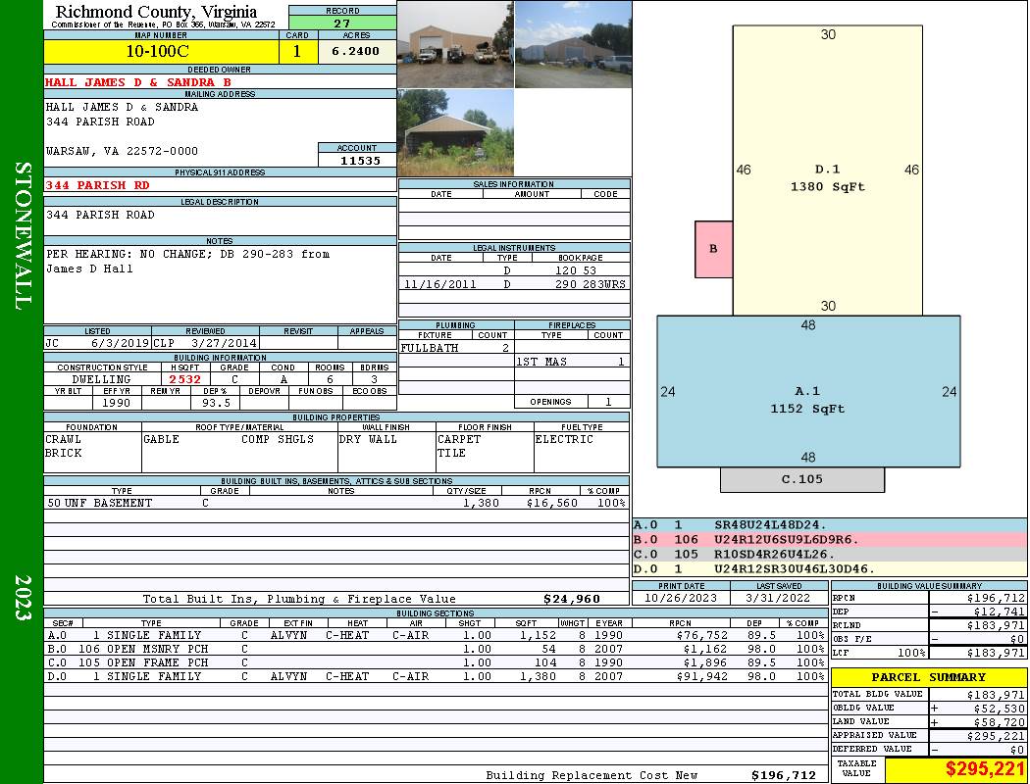
Task: Select the B.0 106 sketch legend row
Action: 829,539
